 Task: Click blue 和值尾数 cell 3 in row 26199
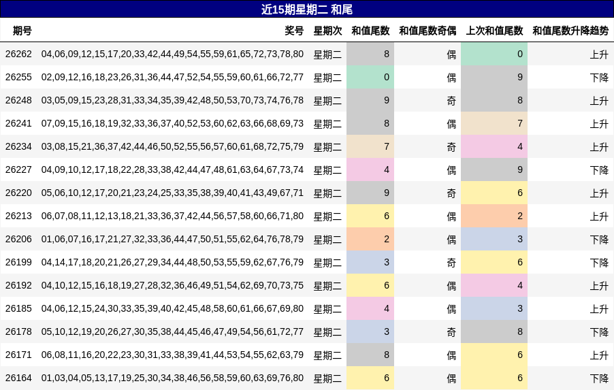pyautogui.click(x=370, y=262)
